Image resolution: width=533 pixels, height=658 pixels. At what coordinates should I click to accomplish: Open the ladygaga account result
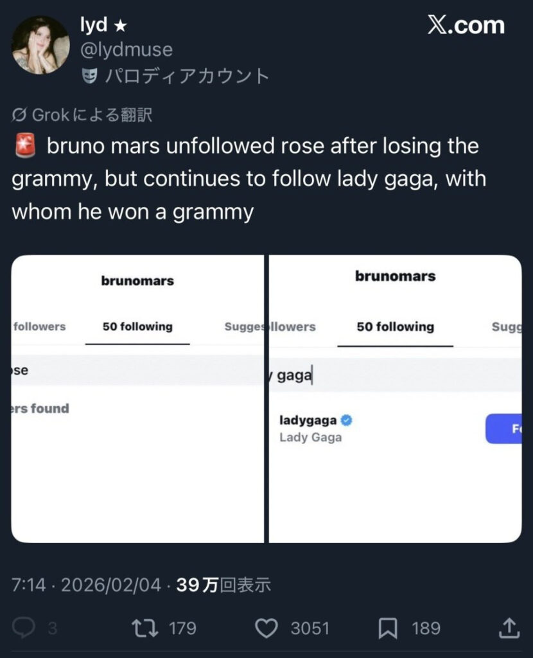[x=308, y=421]
